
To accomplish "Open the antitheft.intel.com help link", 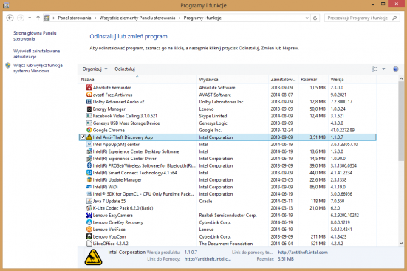I will [303, 252].
